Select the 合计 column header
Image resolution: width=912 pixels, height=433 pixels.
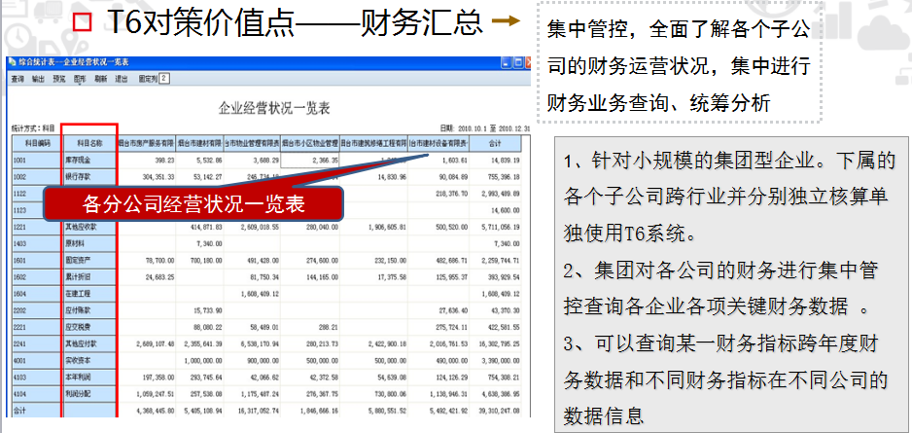point(496,143)
